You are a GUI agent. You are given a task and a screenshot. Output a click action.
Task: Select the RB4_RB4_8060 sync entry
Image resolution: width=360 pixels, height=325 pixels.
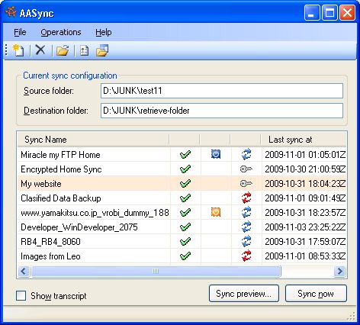pos(182,241)
